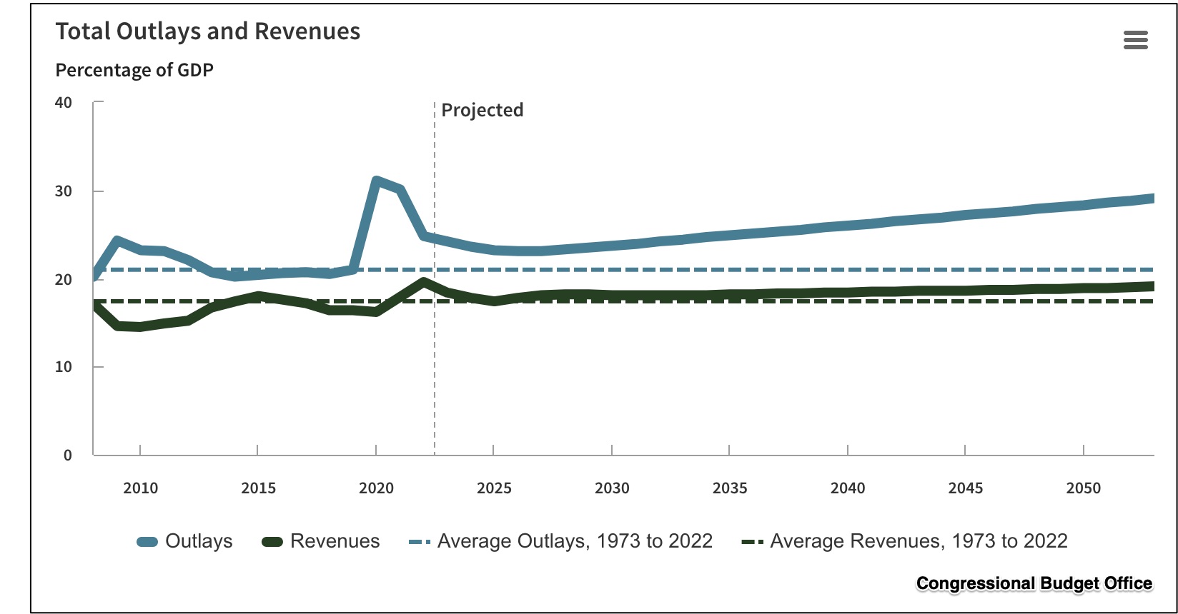
Task: Open the chart hamburger context menu
Action: point(1136,40)
